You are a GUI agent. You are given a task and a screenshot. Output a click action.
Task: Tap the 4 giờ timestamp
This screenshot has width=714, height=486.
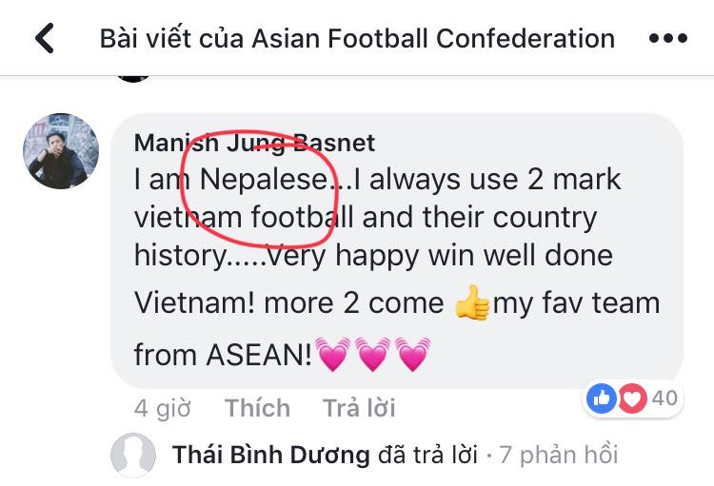[x=163, y=408]
